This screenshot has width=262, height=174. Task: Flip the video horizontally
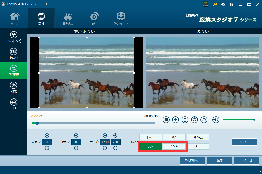click(175, 120)
